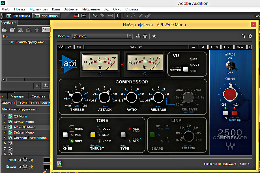Screen dimensions: 260x173
Task: Click the Setup A* preset name field
Action: tap(136, 47)
